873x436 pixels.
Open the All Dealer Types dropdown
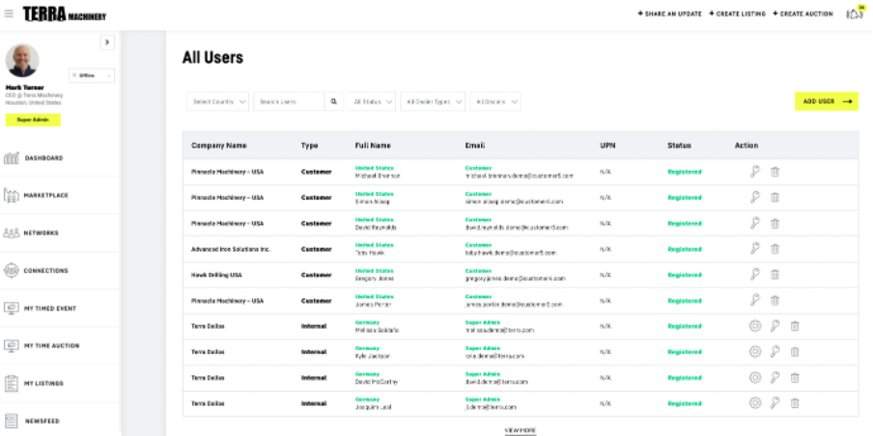[433, 101]
